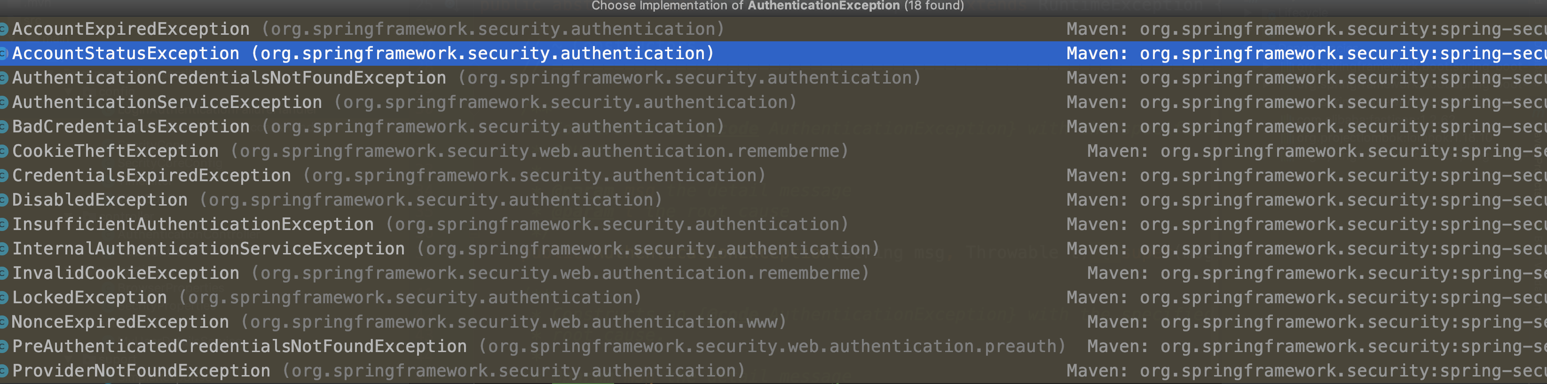Choose the InsufficientAuthenticationException entry
The height and width of the screenshot is (384, 1547).
[193, 224]
